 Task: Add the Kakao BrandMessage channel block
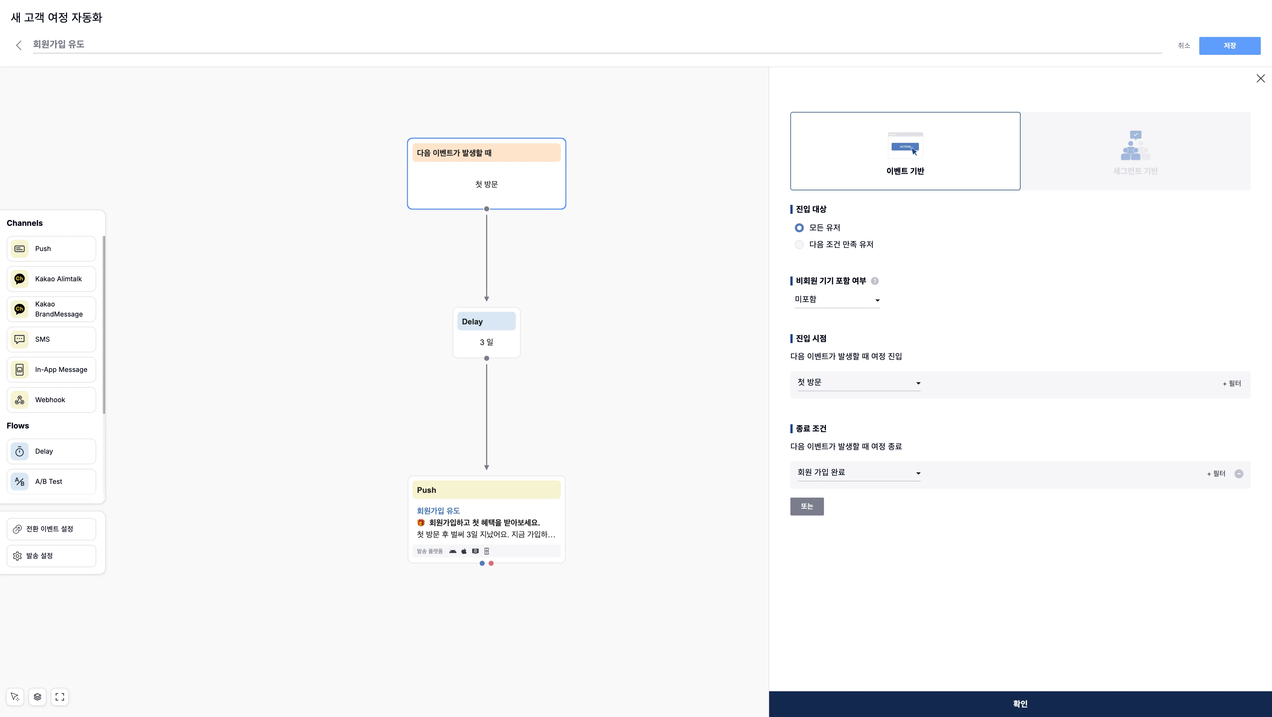51,309
